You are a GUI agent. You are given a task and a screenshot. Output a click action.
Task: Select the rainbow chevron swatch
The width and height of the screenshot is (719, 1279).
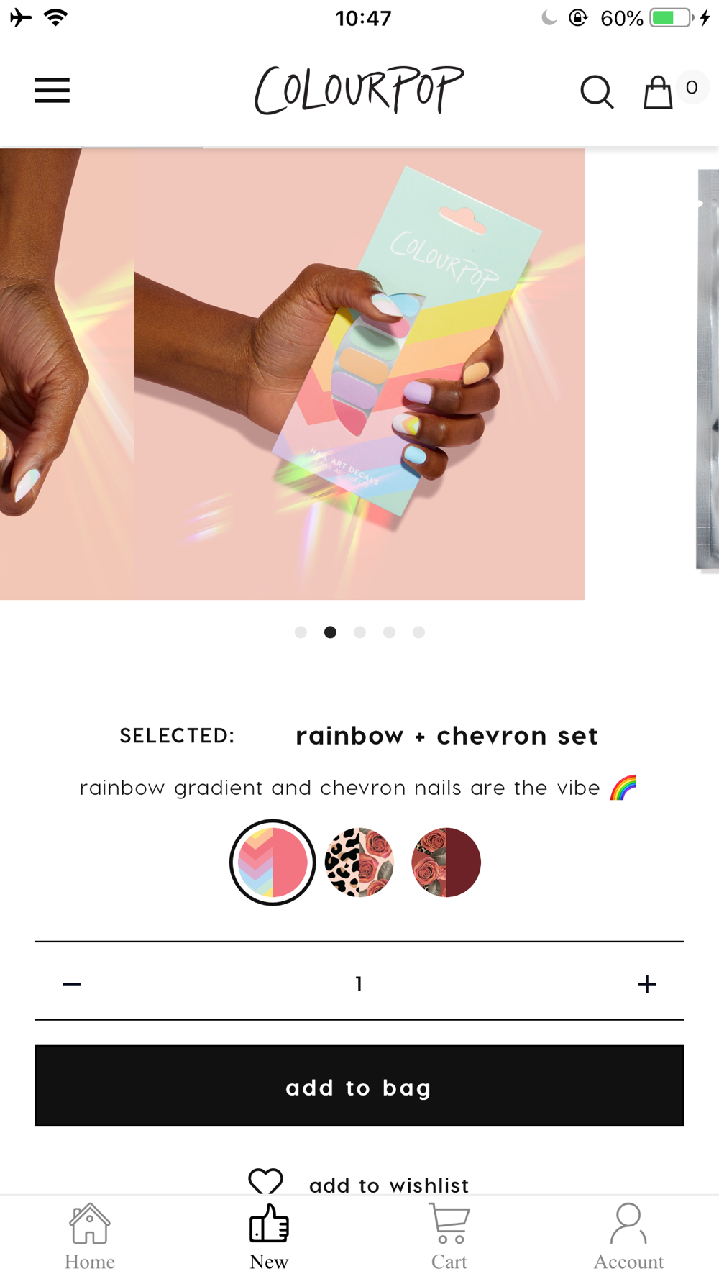[x=273, y=862]
